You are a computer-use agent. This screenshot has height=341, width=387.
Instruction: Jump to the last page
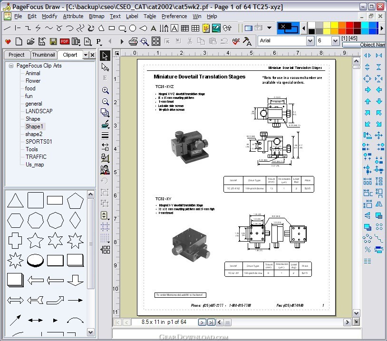pyautogui.click(x=211, y=322)
